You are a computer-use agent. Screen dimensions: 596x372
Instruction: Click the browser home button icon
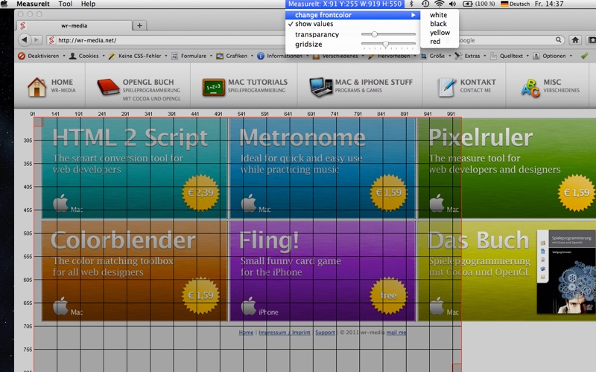coord(575,40)
